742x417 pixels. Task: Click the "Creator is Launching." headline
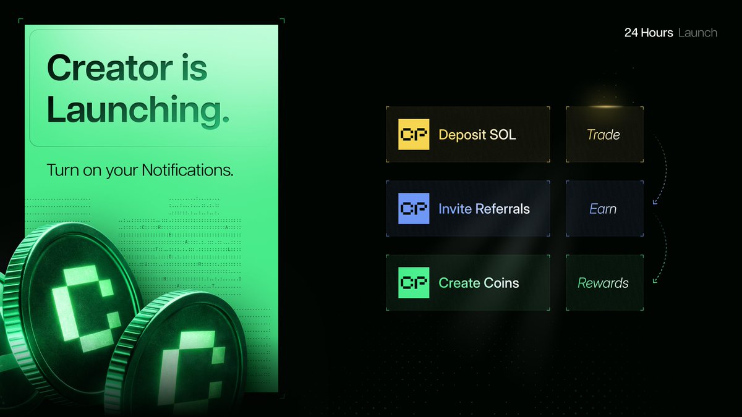[138, 89]
